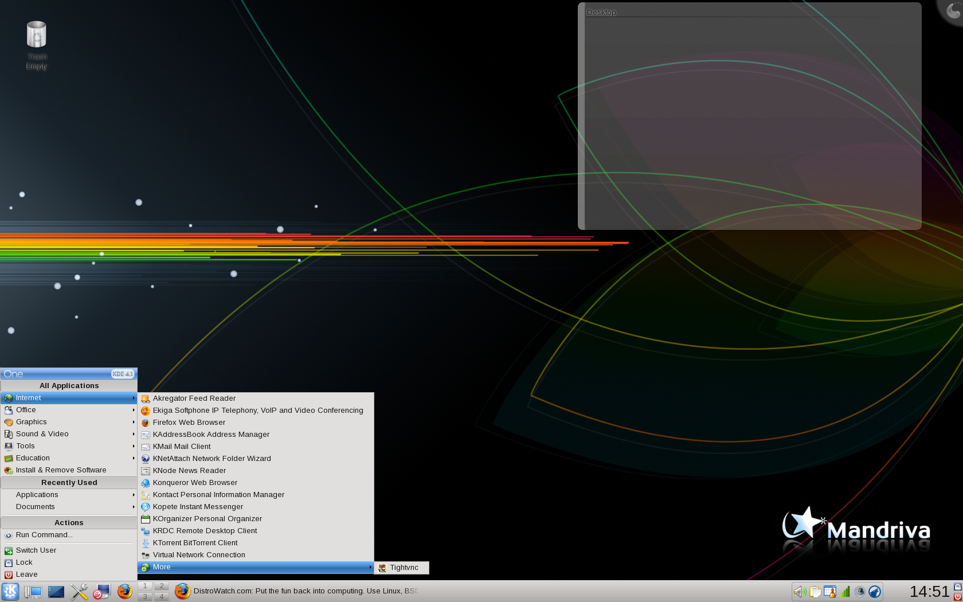This screenshot has width=963, height=602.
Task: Open Education category in application menu
Action: (69, 458)
